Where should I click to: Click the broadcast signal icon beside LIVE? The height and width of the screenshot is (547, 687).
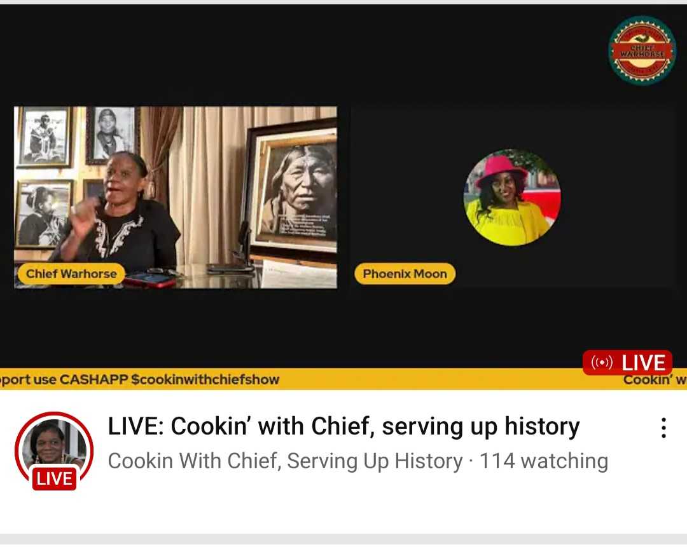click(602, 362)
